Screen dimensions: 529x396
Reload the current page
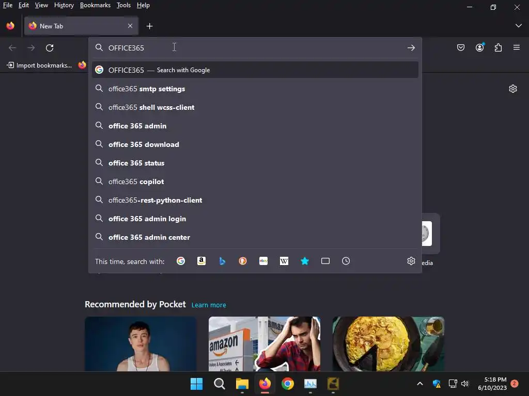[50, 48]
